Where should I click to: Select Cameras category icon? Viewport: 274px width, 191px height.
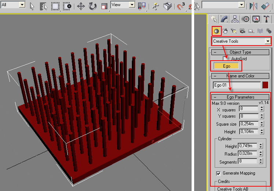pos(242,31)
